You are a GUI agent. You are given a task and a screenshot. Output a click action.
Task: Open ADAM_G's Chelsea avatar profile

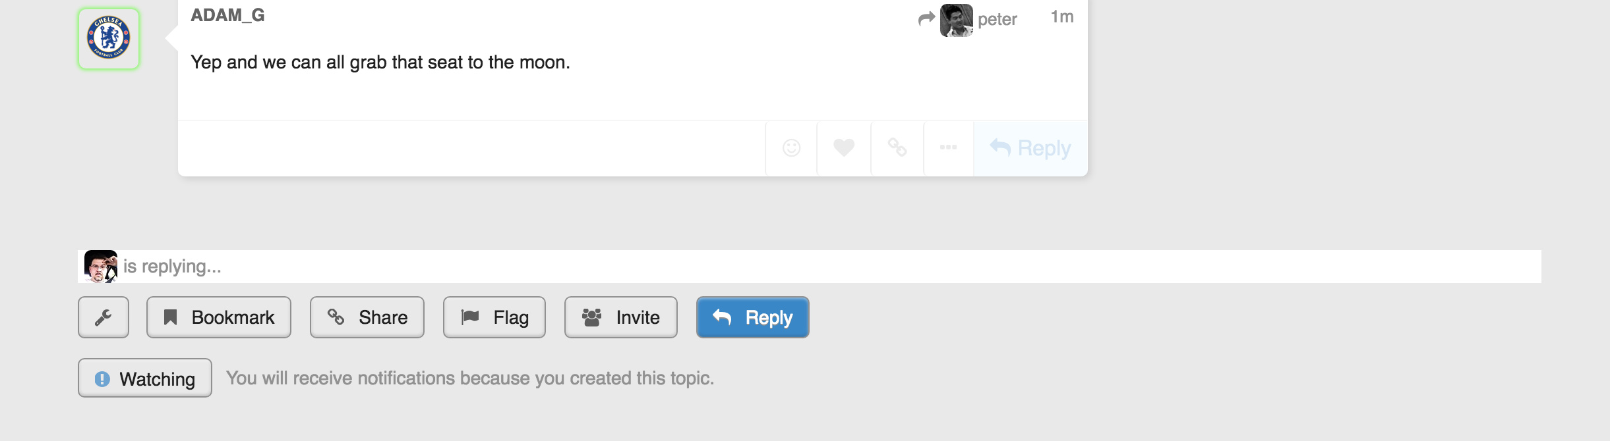tap(109, 38)
